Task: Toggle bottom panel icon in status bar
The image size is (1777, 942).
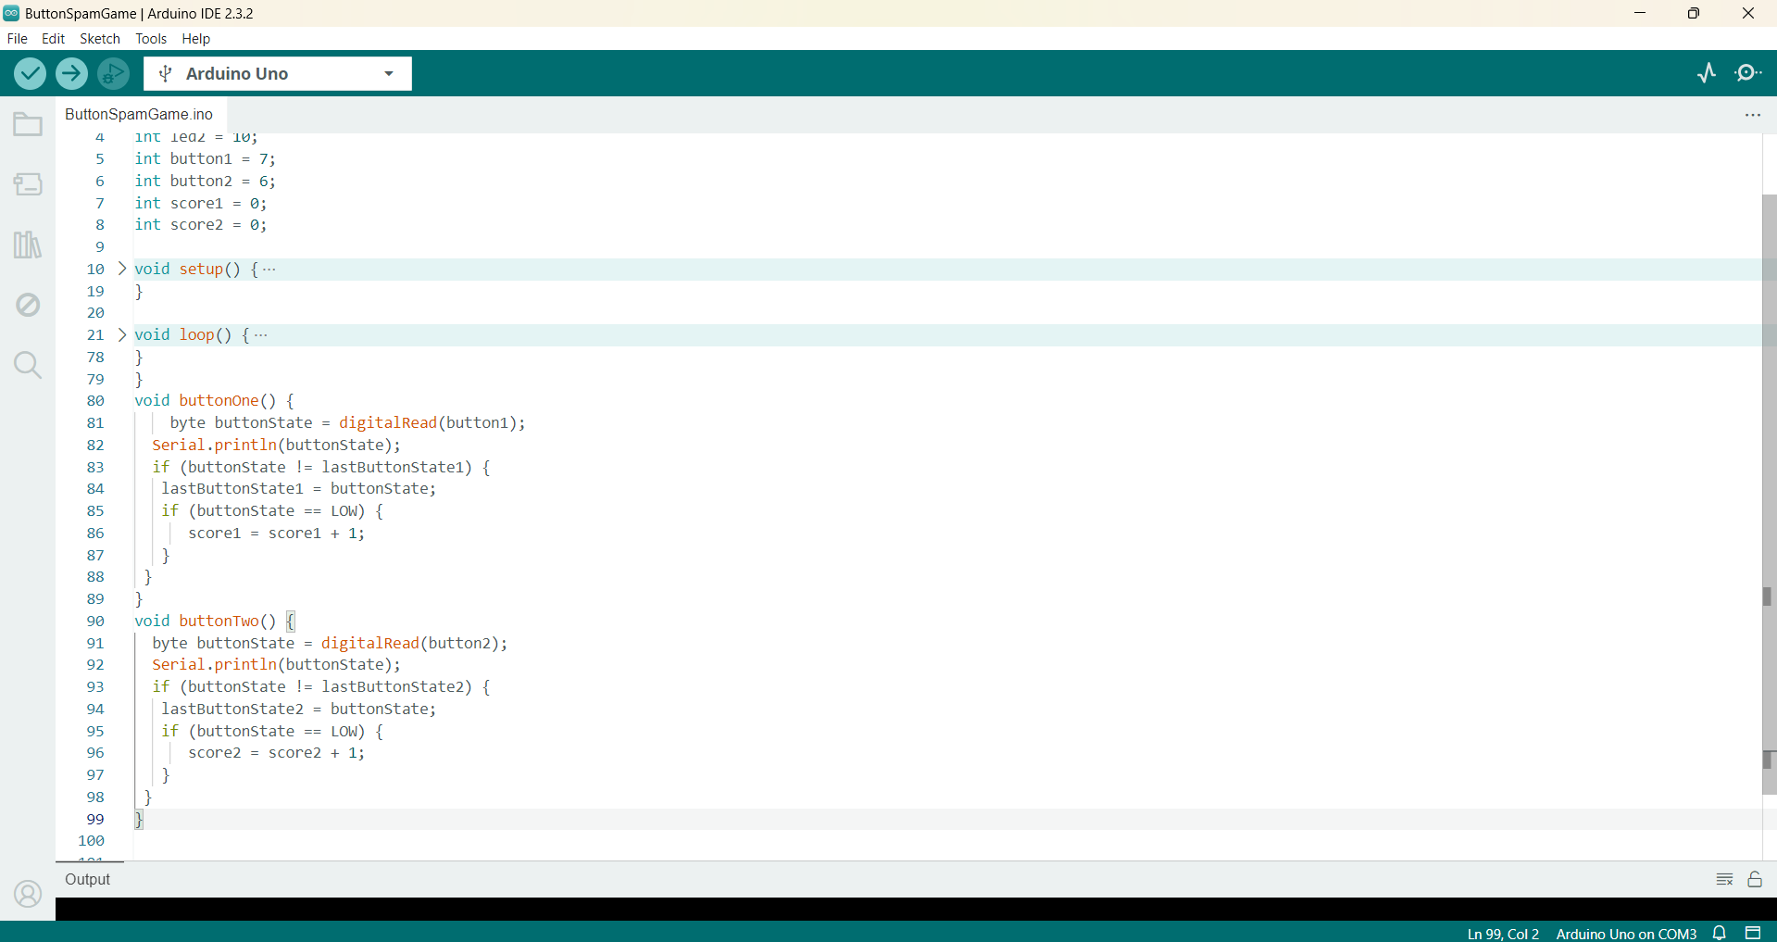Action: (1753, 933)
